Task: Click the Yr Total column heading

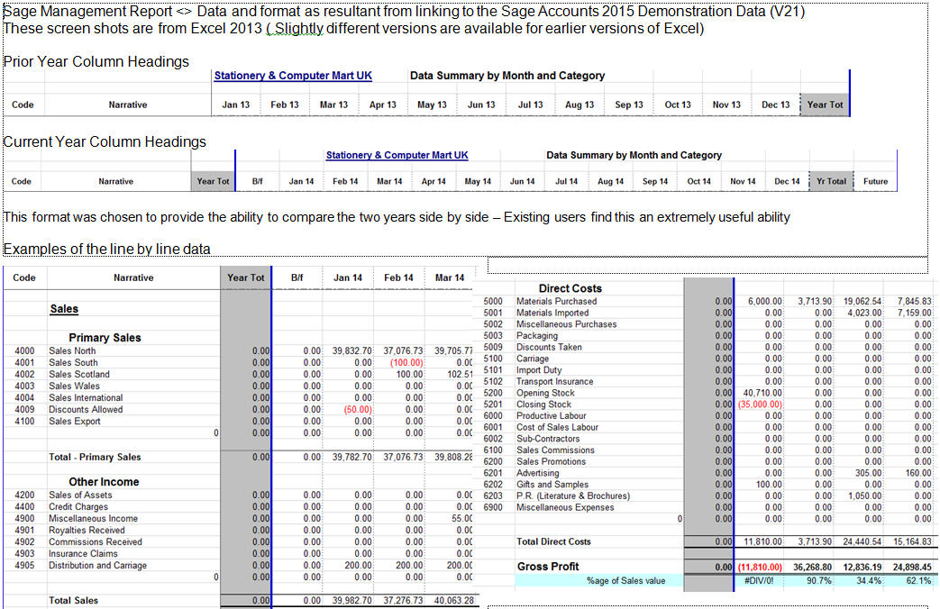Action: [832, 181]
